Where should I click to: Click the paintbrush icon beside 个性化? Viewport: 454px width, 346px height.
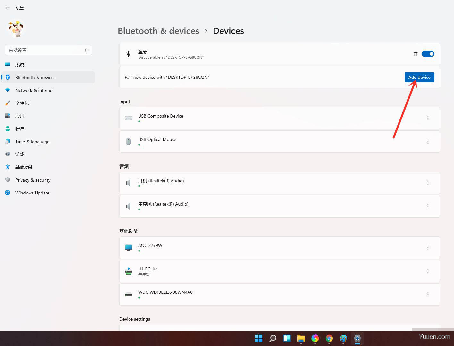[x=8, y=103]
